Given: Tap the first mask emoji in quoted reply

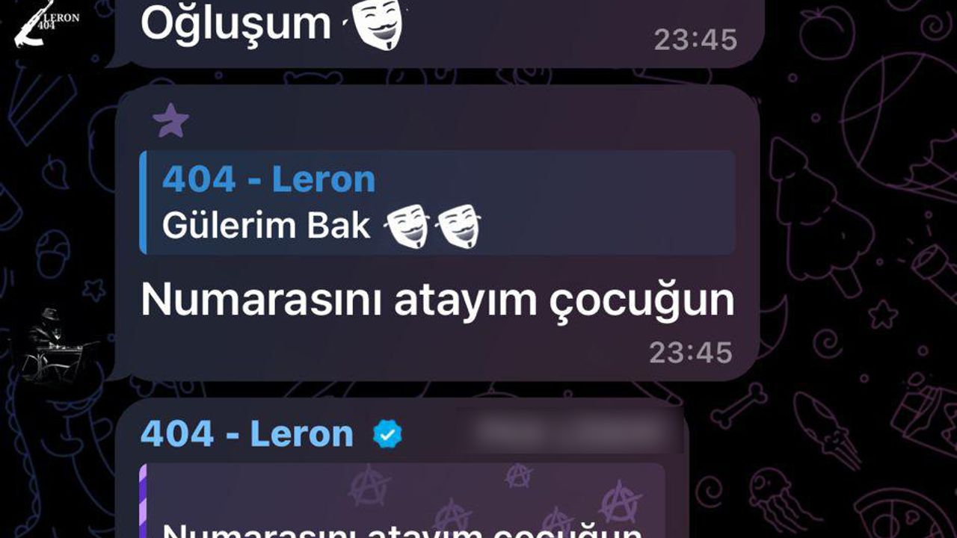Looking at the screenshot, I should point(407,227).
